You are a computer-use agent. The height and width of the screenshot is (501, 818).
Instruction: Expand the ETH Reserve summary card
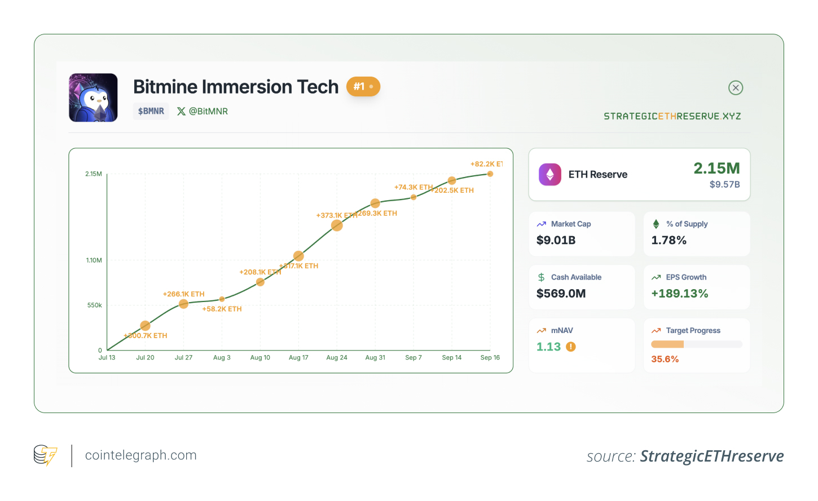pyautogui.click(x=639, y=174)
